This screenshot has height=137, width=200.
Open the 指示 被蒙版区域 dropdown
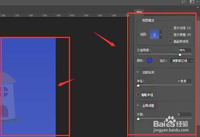click(x=182, y=61)
